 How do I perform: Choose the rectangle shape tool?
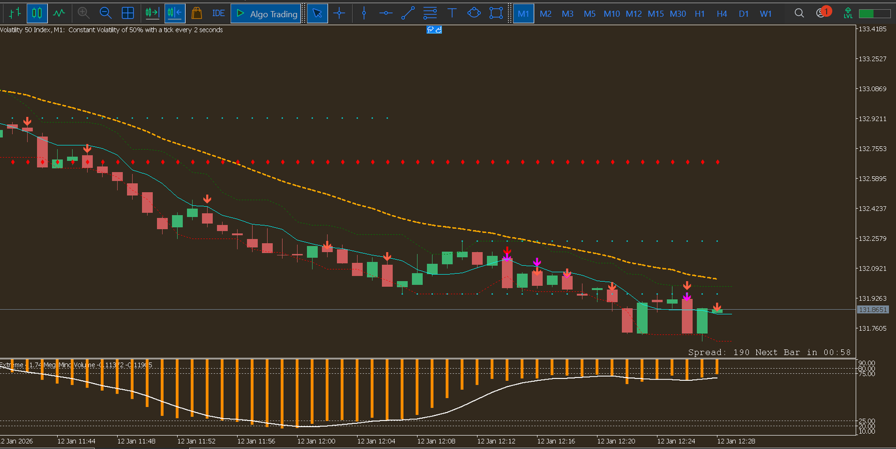[x=496, y=13]
